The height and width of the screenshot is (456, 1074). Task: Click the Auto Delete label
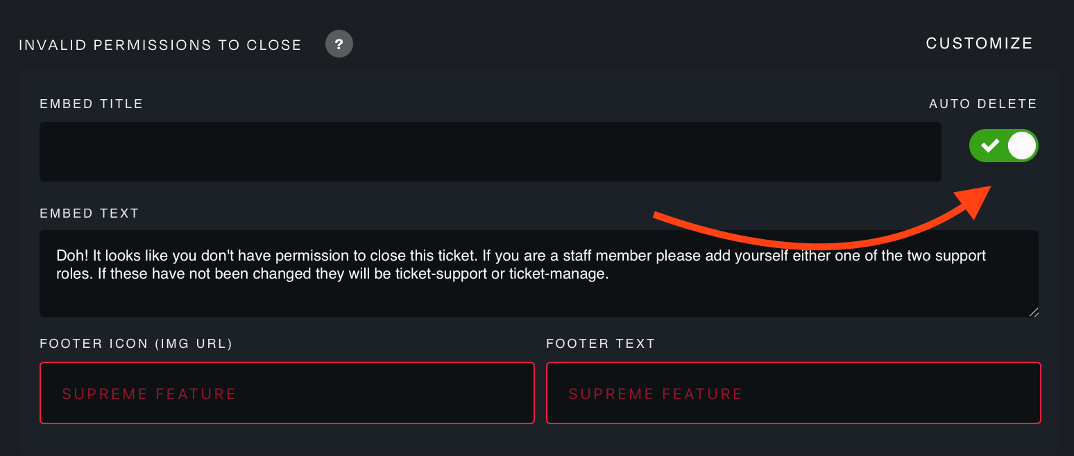(983, 104)
